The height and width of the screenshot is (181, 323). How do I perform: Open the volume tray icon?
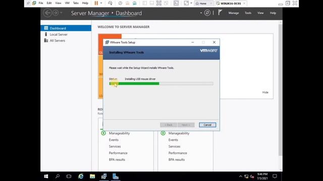[252, 176]
